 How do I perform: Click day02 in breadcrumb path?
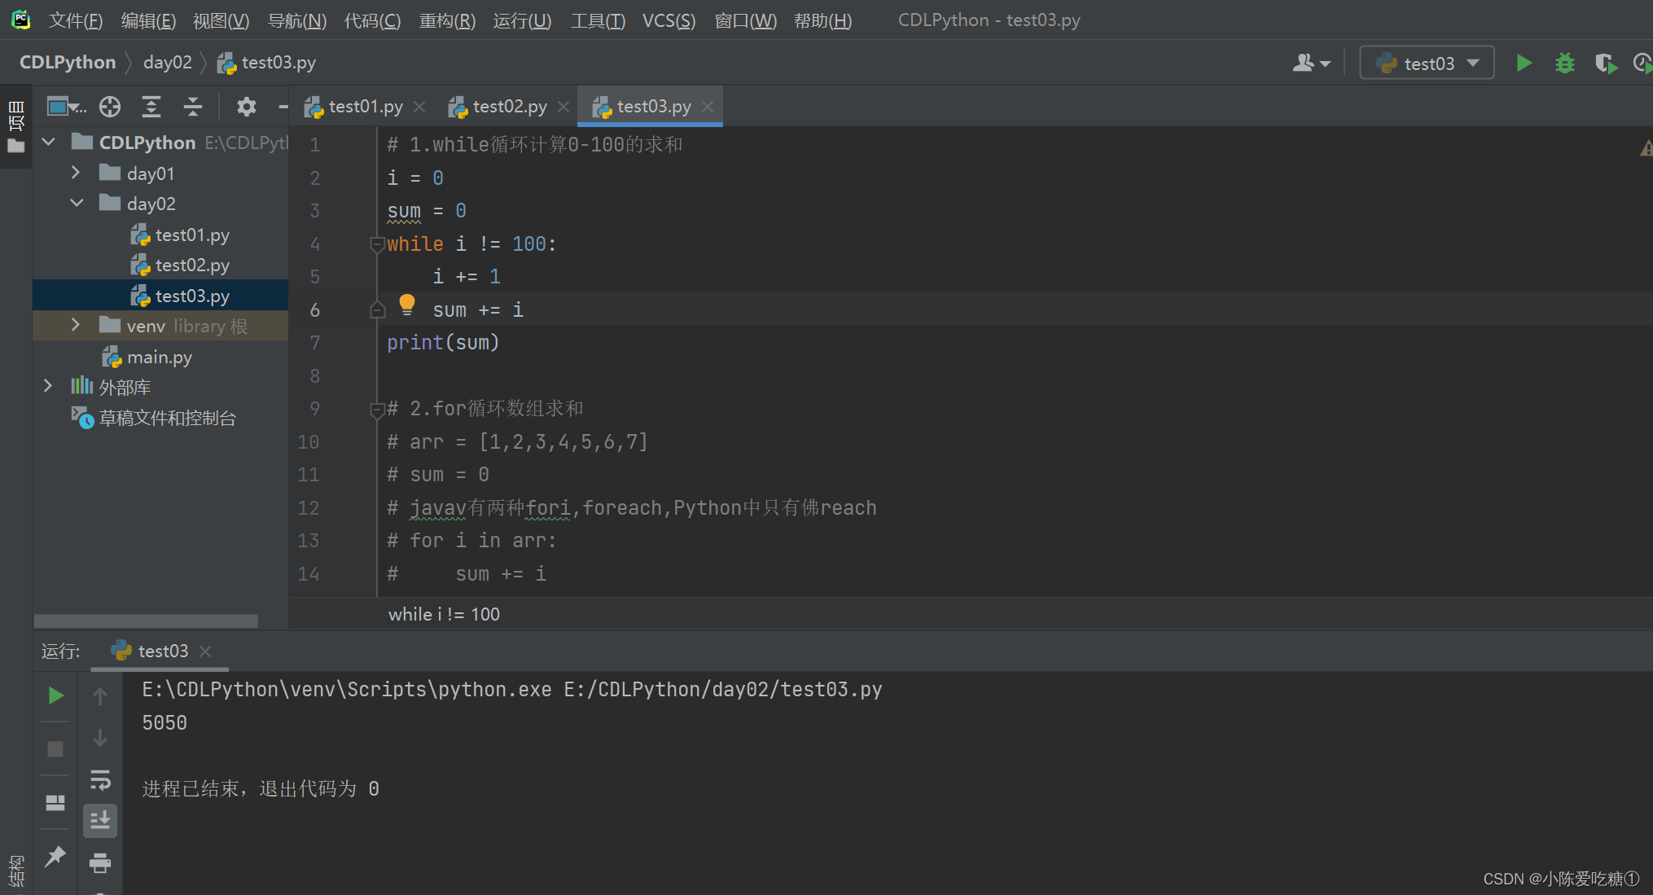pyautogui.click(x=167, y=63)
